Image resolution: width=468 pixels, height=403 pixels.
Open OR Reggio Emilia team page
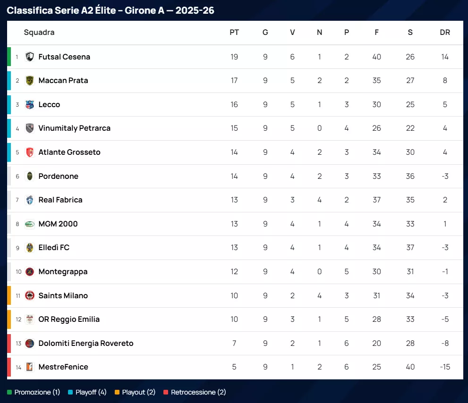coord(69,319)
